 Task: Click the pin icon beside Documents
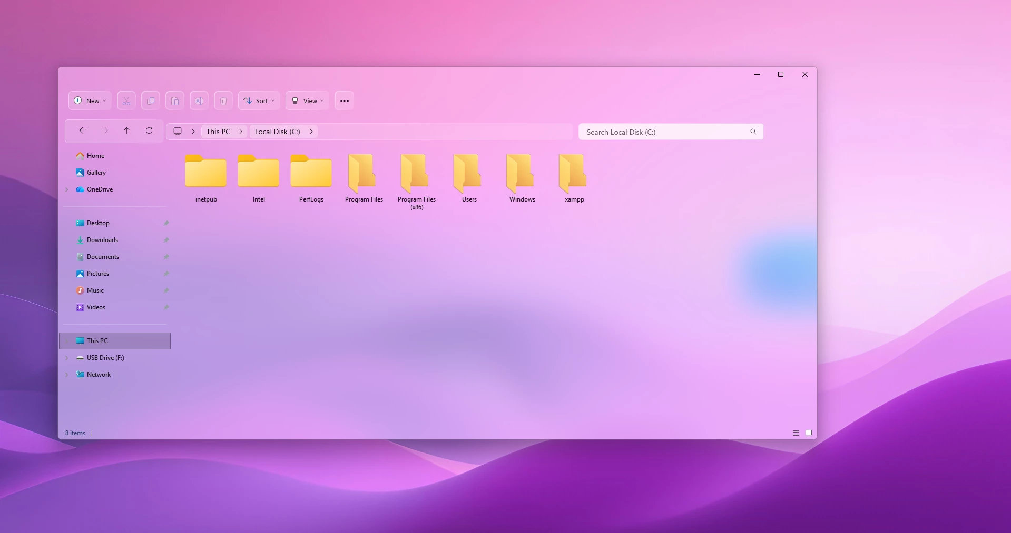[x=166, y=257]
